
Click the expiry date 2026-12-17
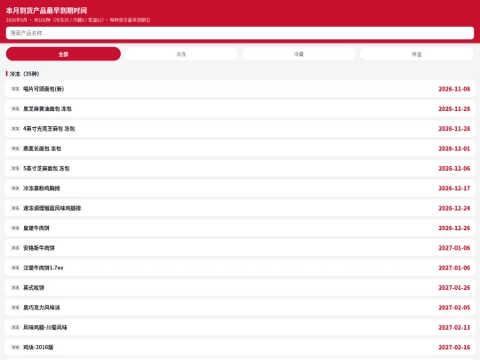pos(454,188)
